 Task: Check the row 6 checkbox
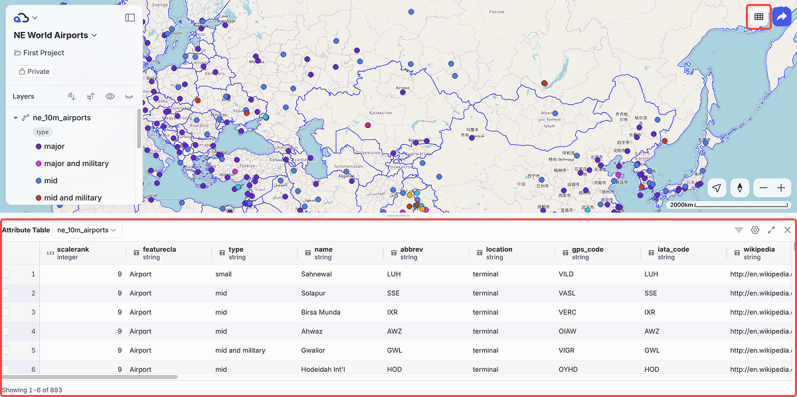click(5, 369)
